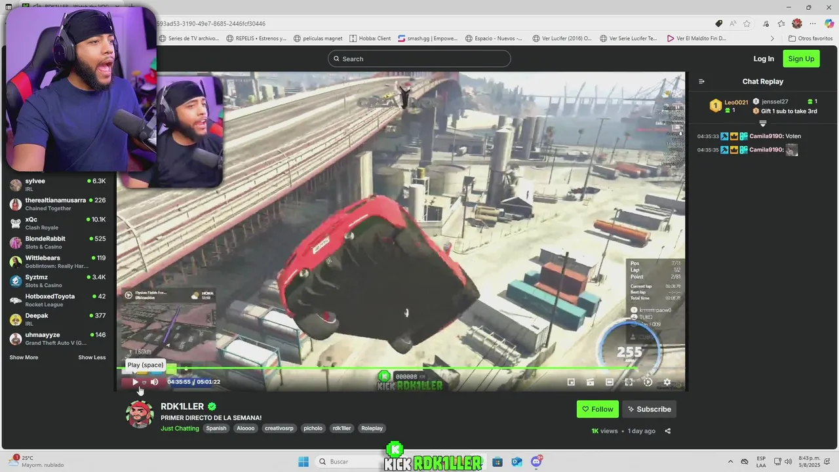This screenshot has width=839, height=472.
Task: Select the Roleplay tag
Action: coord(372,428)
